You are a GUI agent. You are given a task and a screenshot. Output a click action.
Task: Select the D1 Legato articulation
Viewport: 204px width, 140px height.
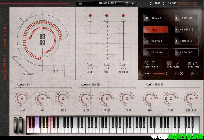[156, 29]
